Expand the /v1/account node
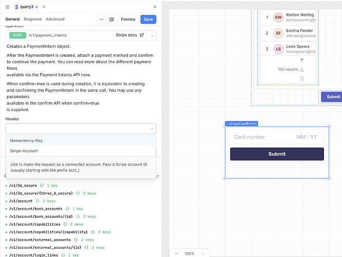342x257 pixels. (6, 201)
